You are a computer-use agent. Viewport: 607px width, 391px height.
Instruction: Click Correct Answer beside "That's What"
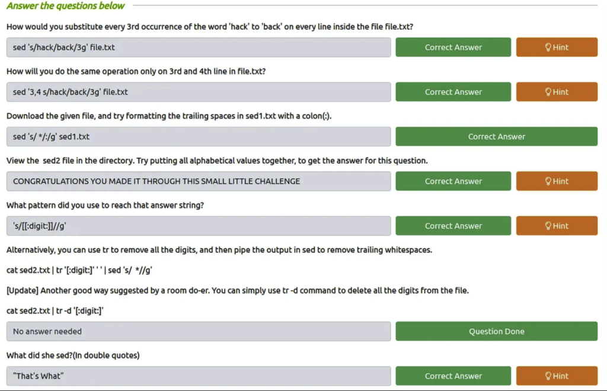[x=453, y=376]
